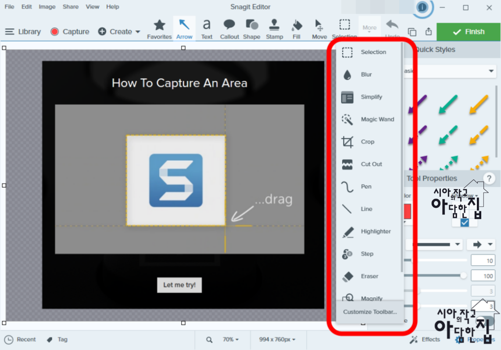The width and height of the screenshot is (501, 350).
Task: Open the line style dropdown
Action: [435, 245]
